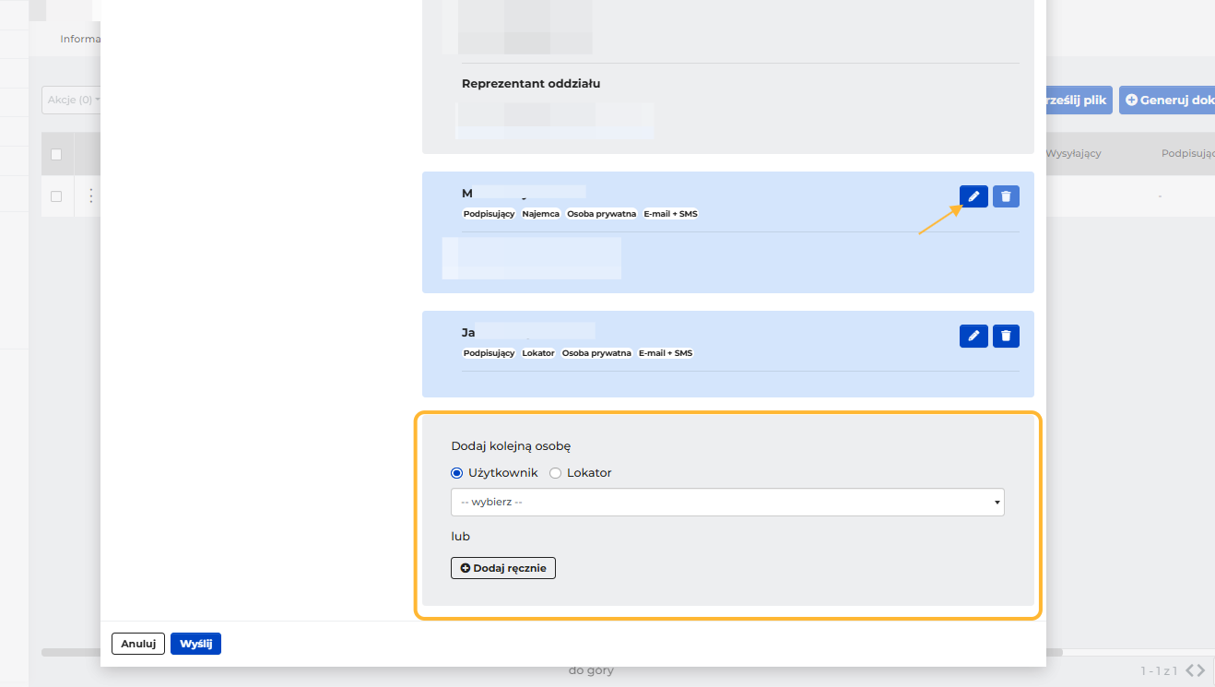
Task: Click the Osoba prywatna tag in the M row
Action: (602, 214)
